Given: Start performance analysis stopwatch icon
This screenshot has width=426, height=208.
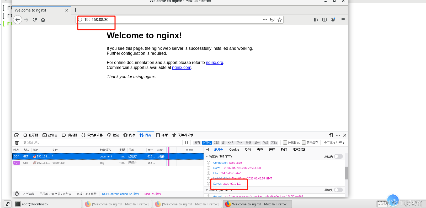Looking at the screenshot, I should pyautogui.click(x=17, y=194).
